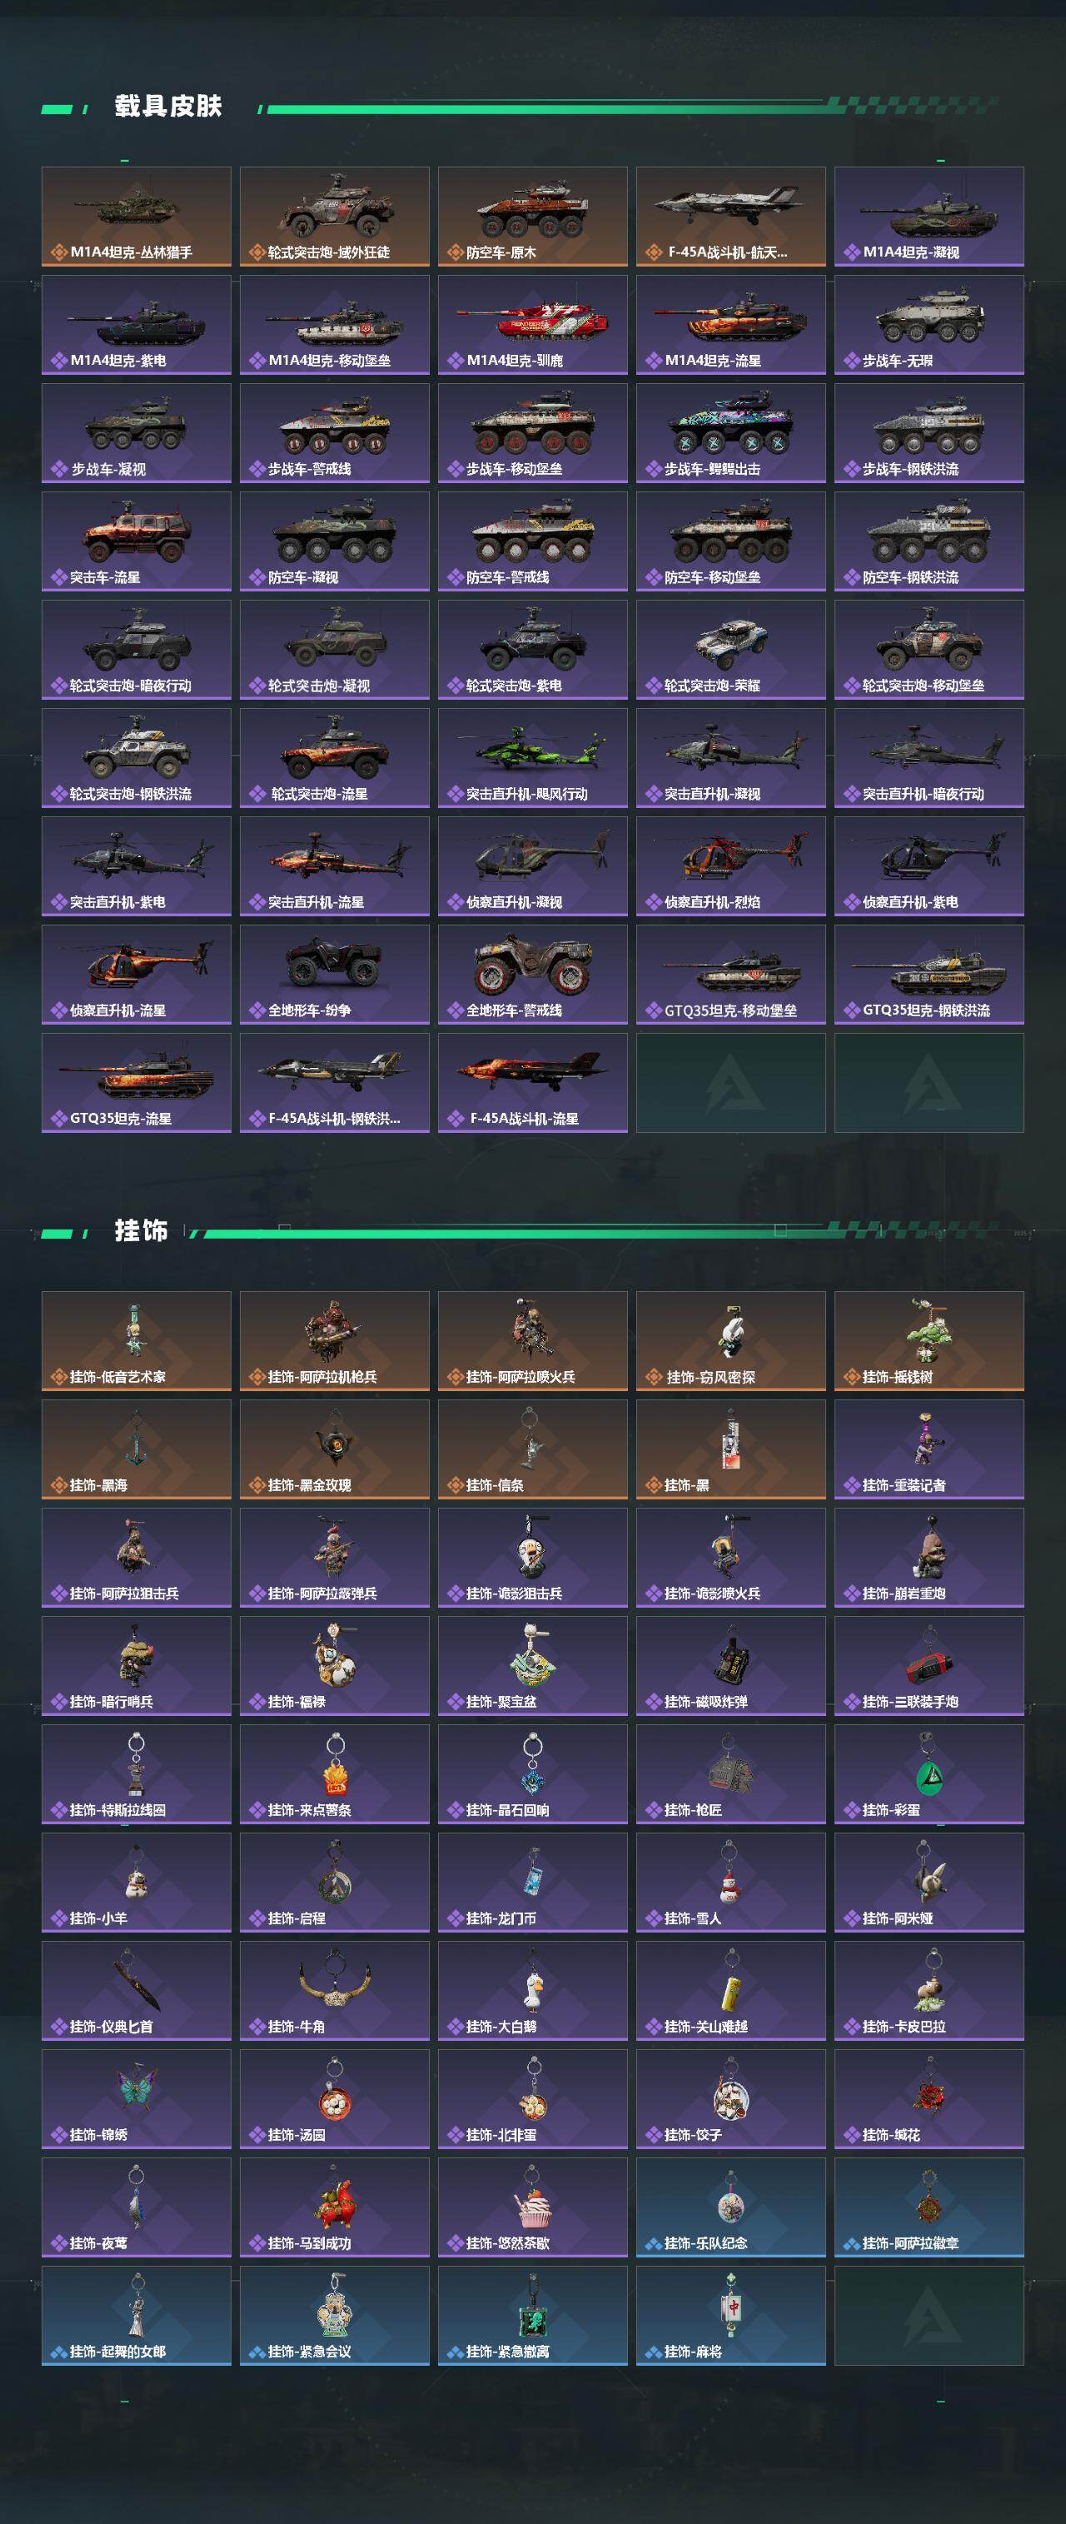Select the 挂饰-来点薯条 fries charm
The height and width of the screenshot is (2524, 1066).
click(x=334, y=1774)
